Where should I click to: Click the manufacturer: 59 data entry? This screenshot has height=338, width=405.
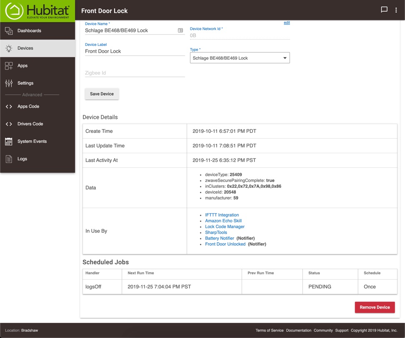pos(222,198)
